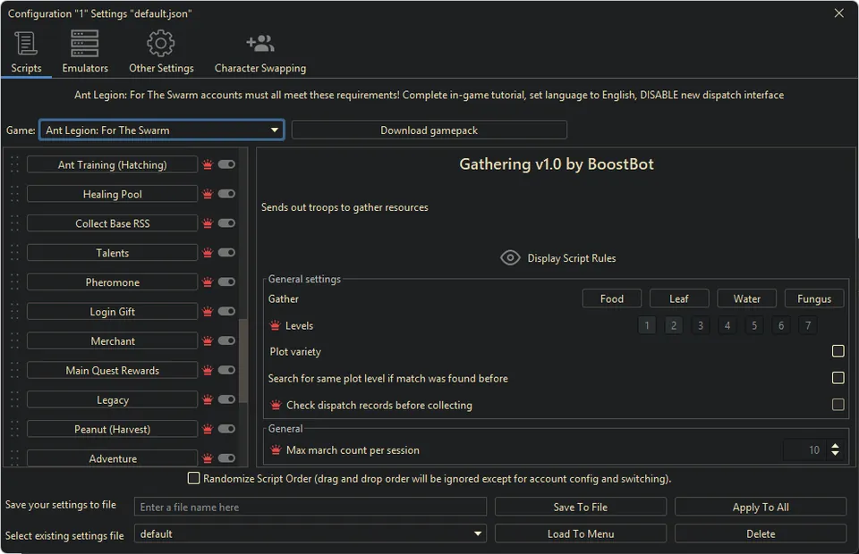Click the Merchant crown icon
The image size is (859, 554).
tap(208, 340)
